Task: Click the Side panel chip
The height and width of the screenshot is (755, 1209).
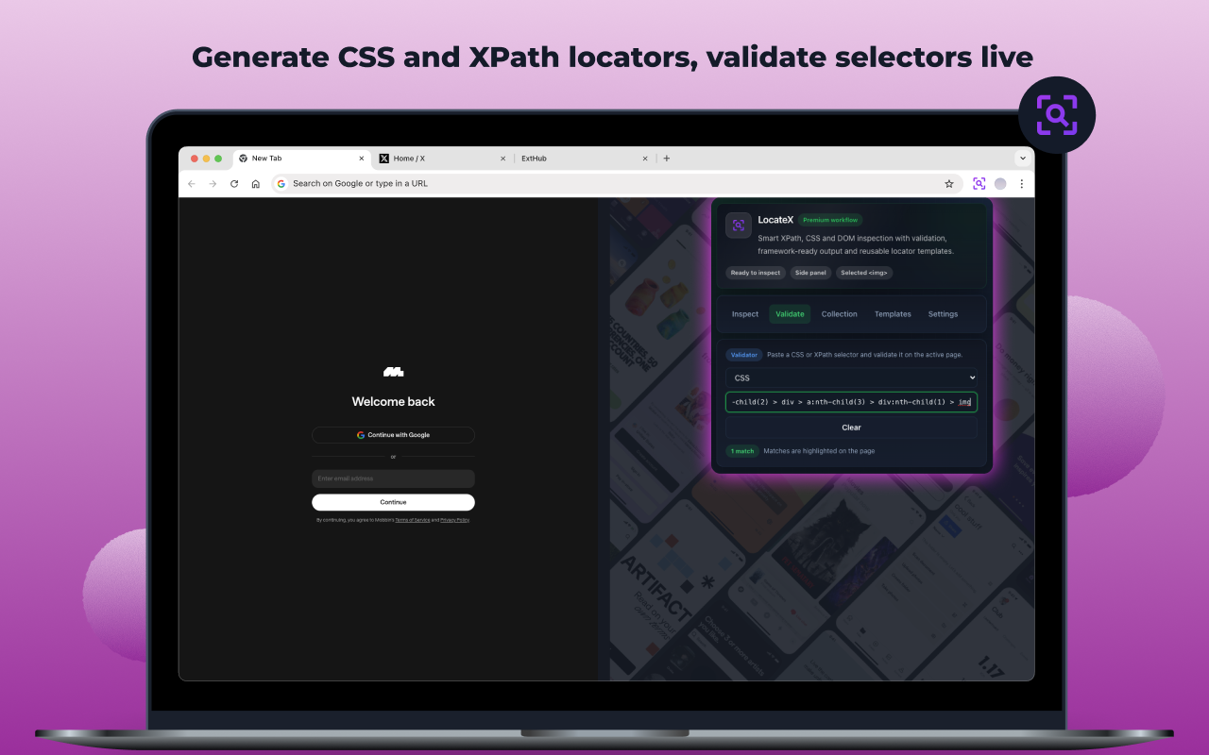Action: click(x=810, y=273)
